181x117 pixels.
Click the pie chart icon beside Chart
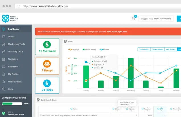tap(65, 41)
